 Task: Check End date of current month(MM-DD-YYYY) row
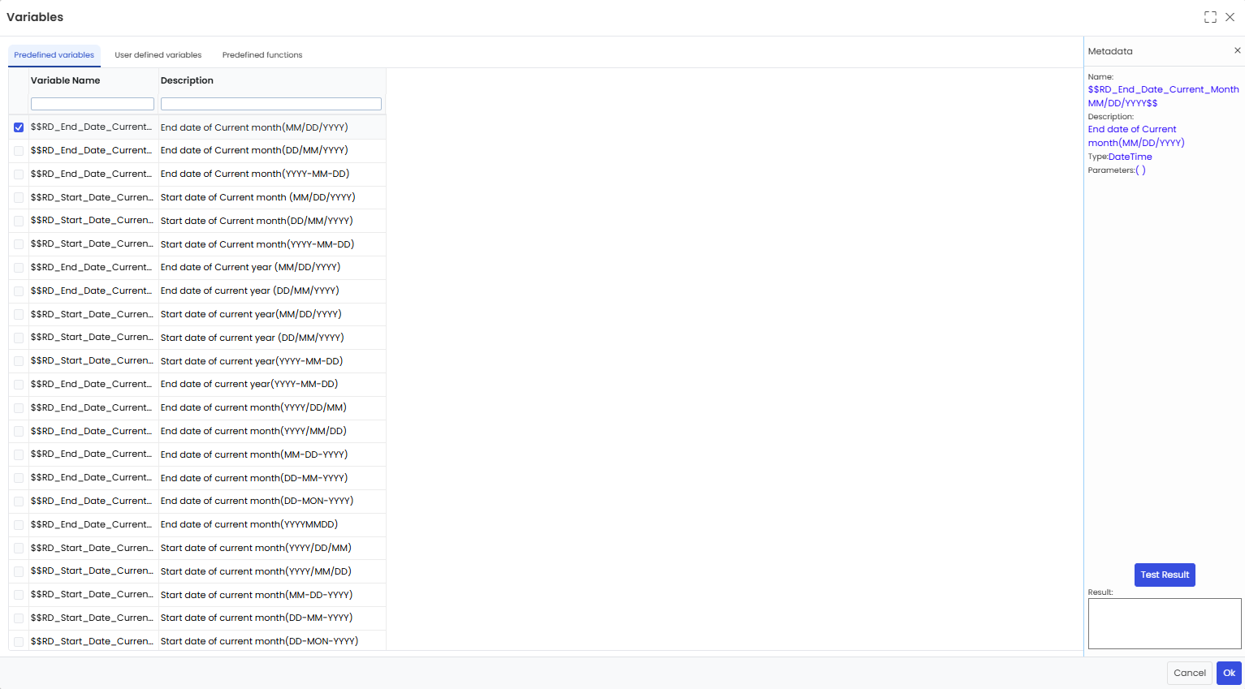(19, 454)
